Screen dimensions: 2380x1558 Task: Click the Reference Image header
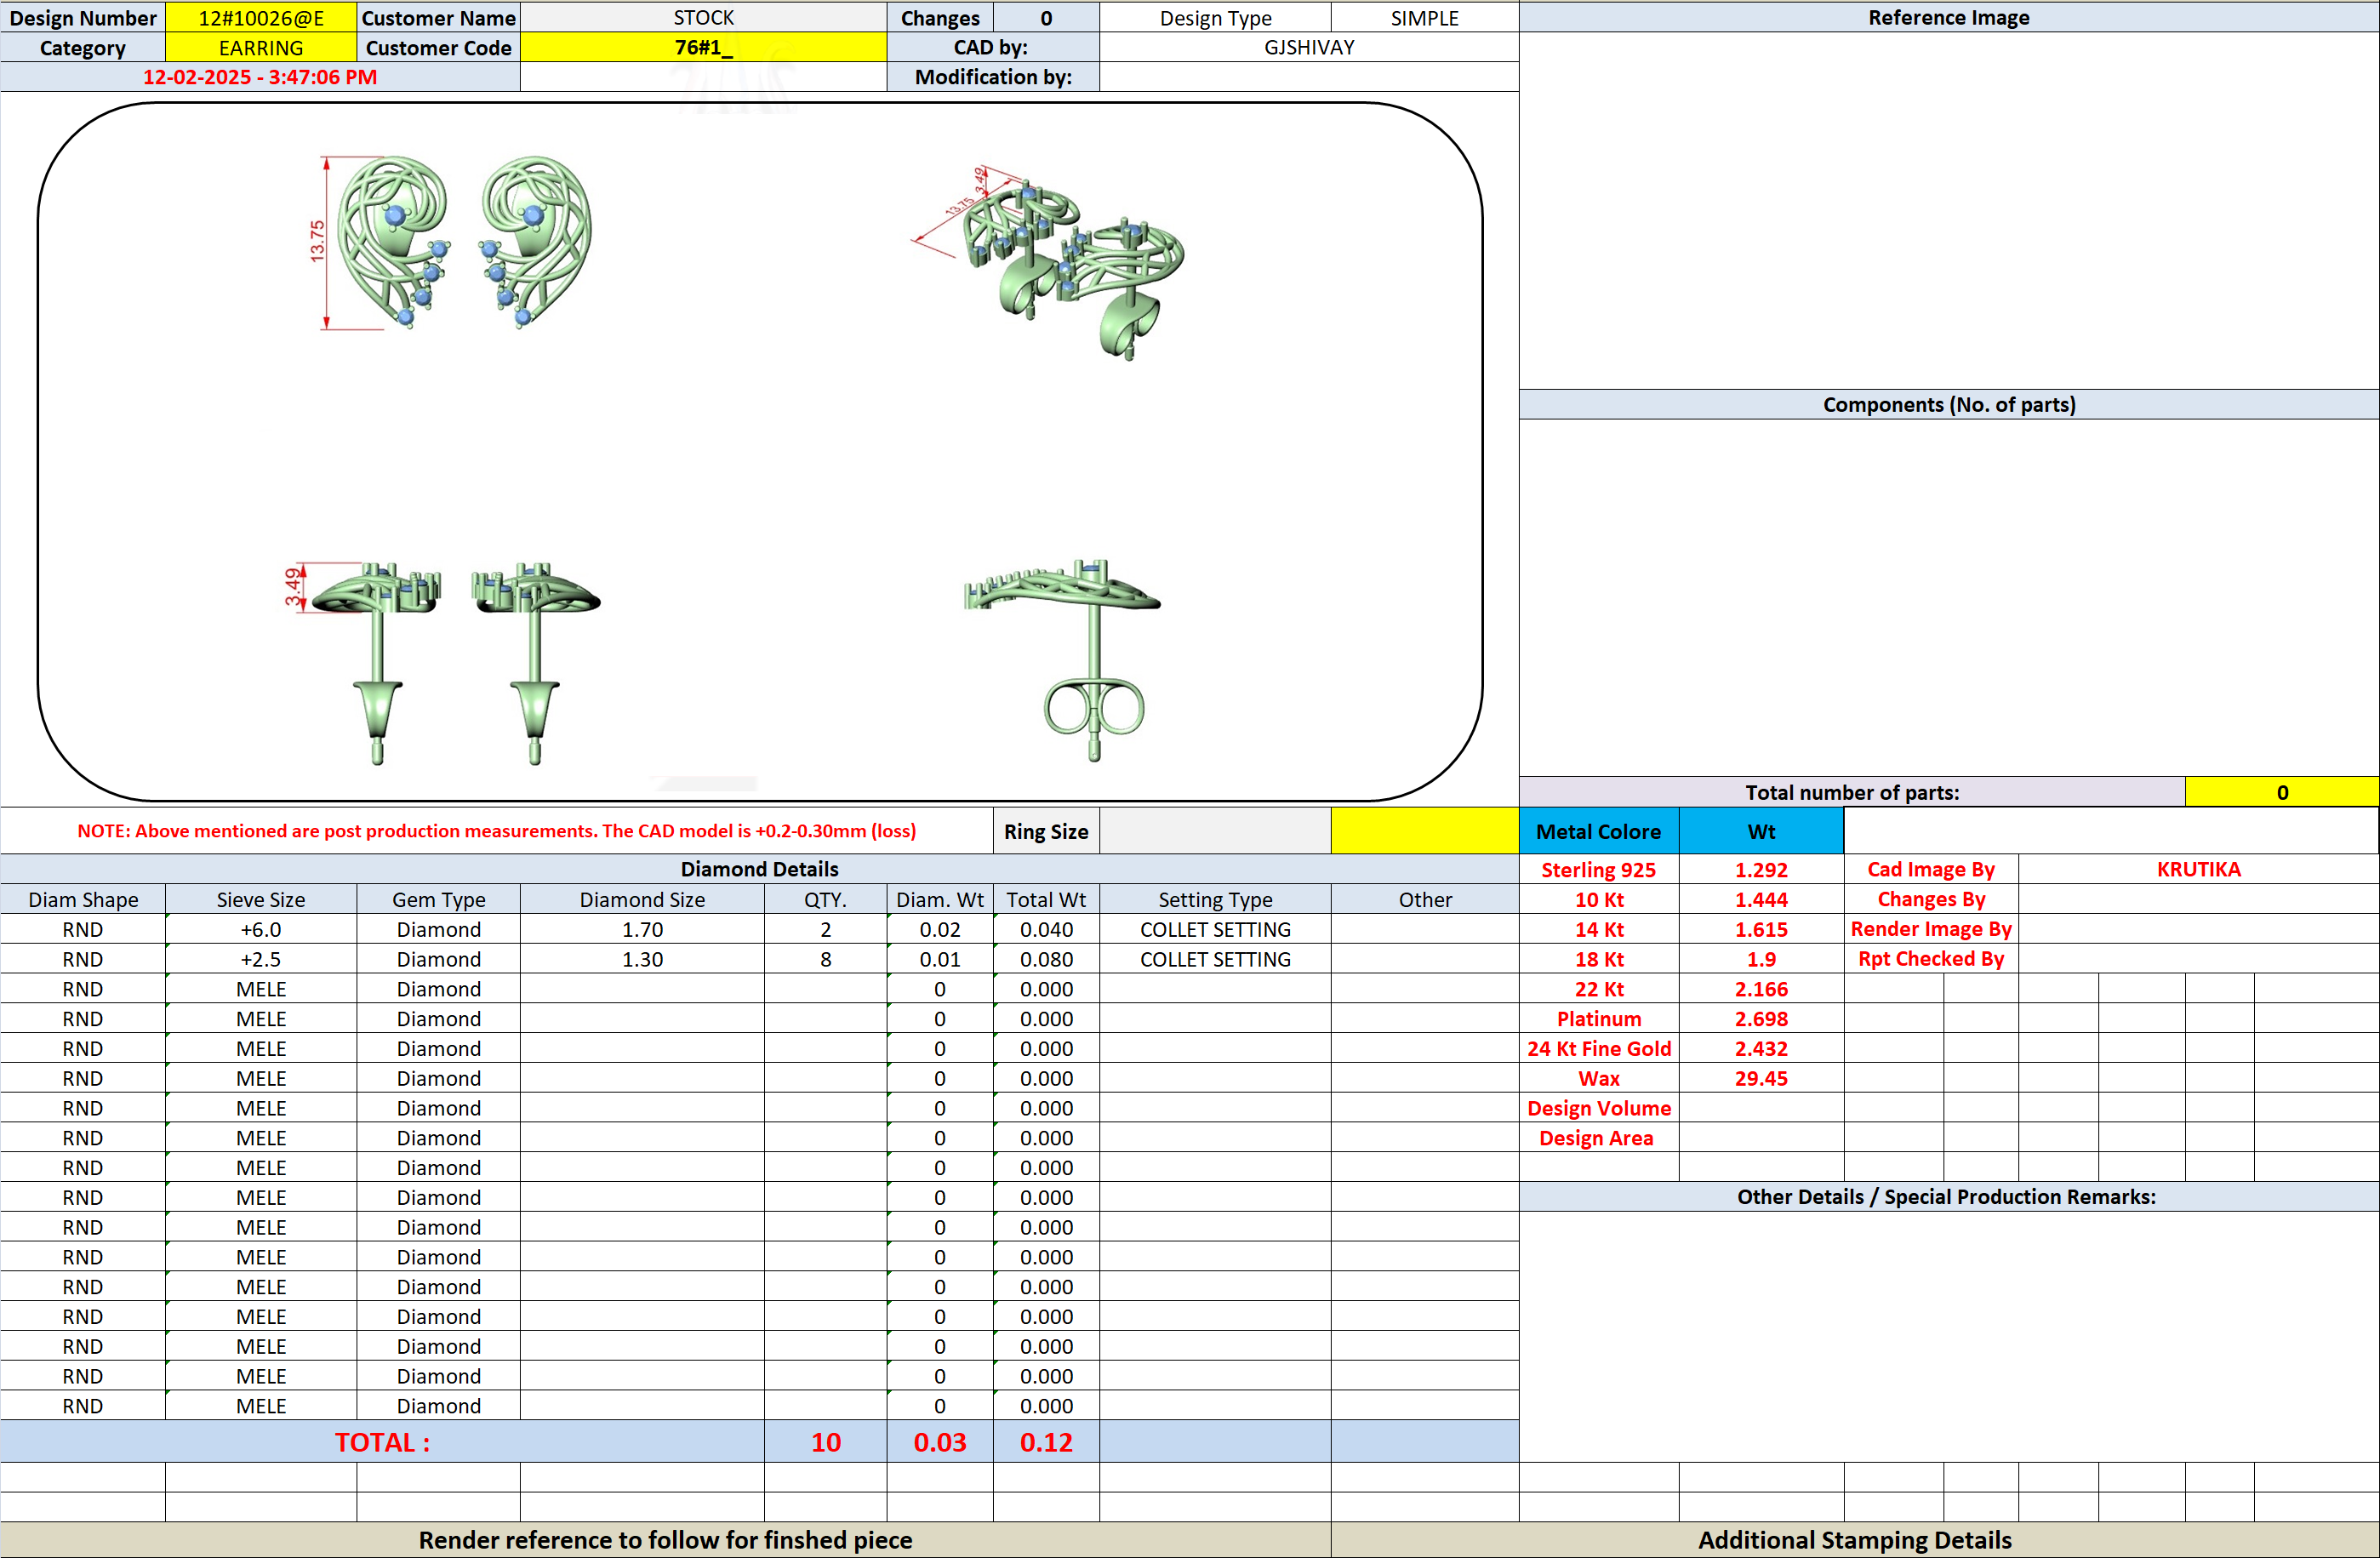pyautogui.click(x=1948, y=17)
